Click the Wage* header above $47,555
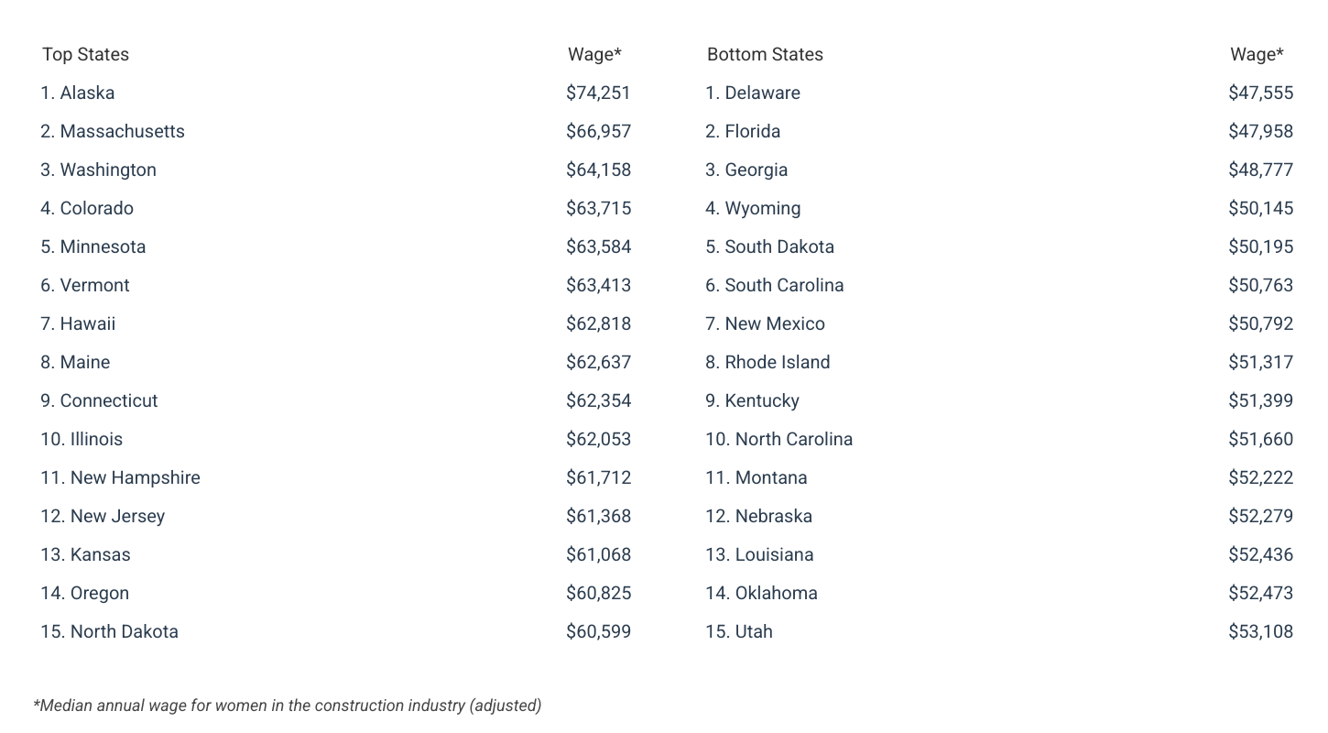Image resolution: width=1328 pixels, height=733 pixels. click(x=1257, y=54)
